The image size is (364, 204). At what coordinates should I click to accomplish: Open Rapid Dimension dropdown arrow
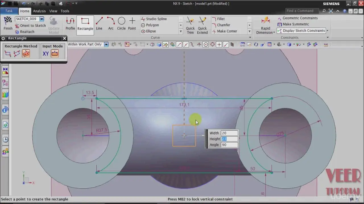tap(274, 33)
